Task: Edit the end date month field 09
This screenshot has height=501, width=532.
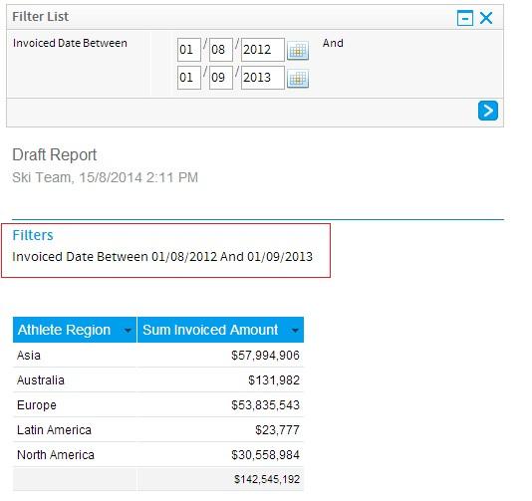Action: click(x=221, y=78)
